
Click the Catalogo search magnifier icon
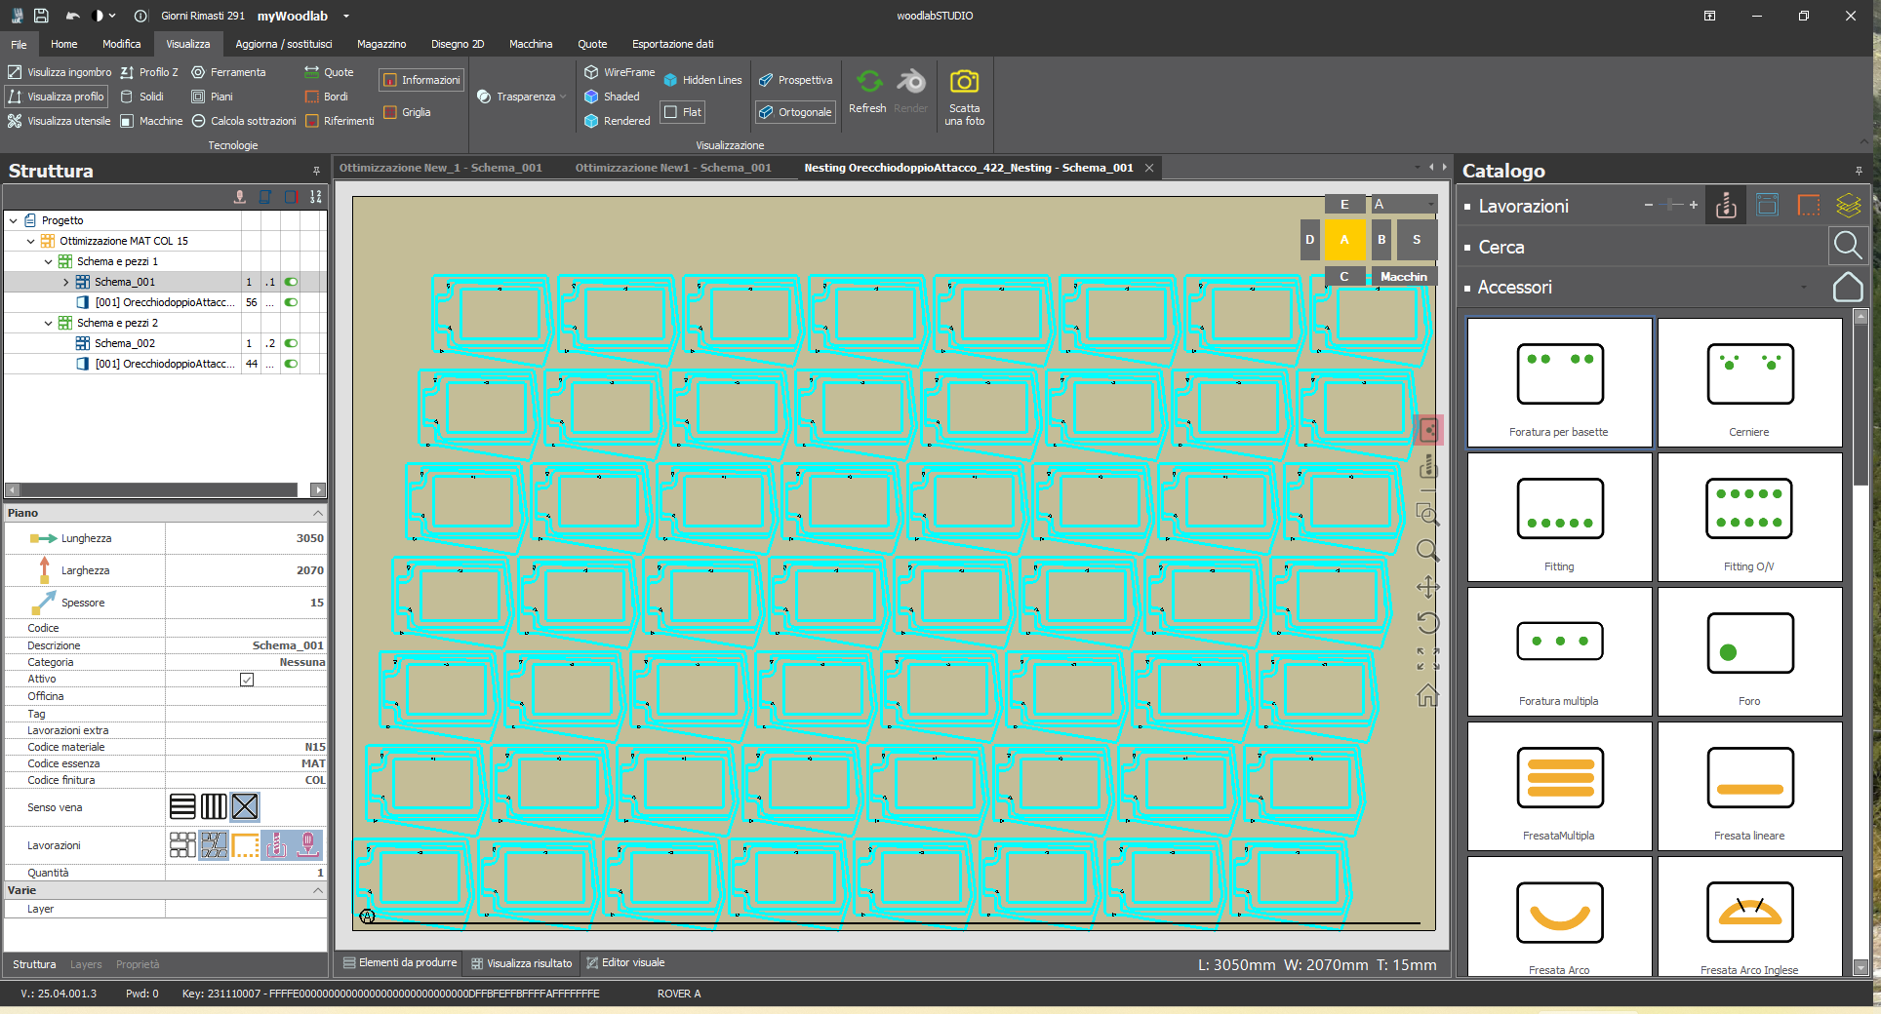(x=1847, y=246)
